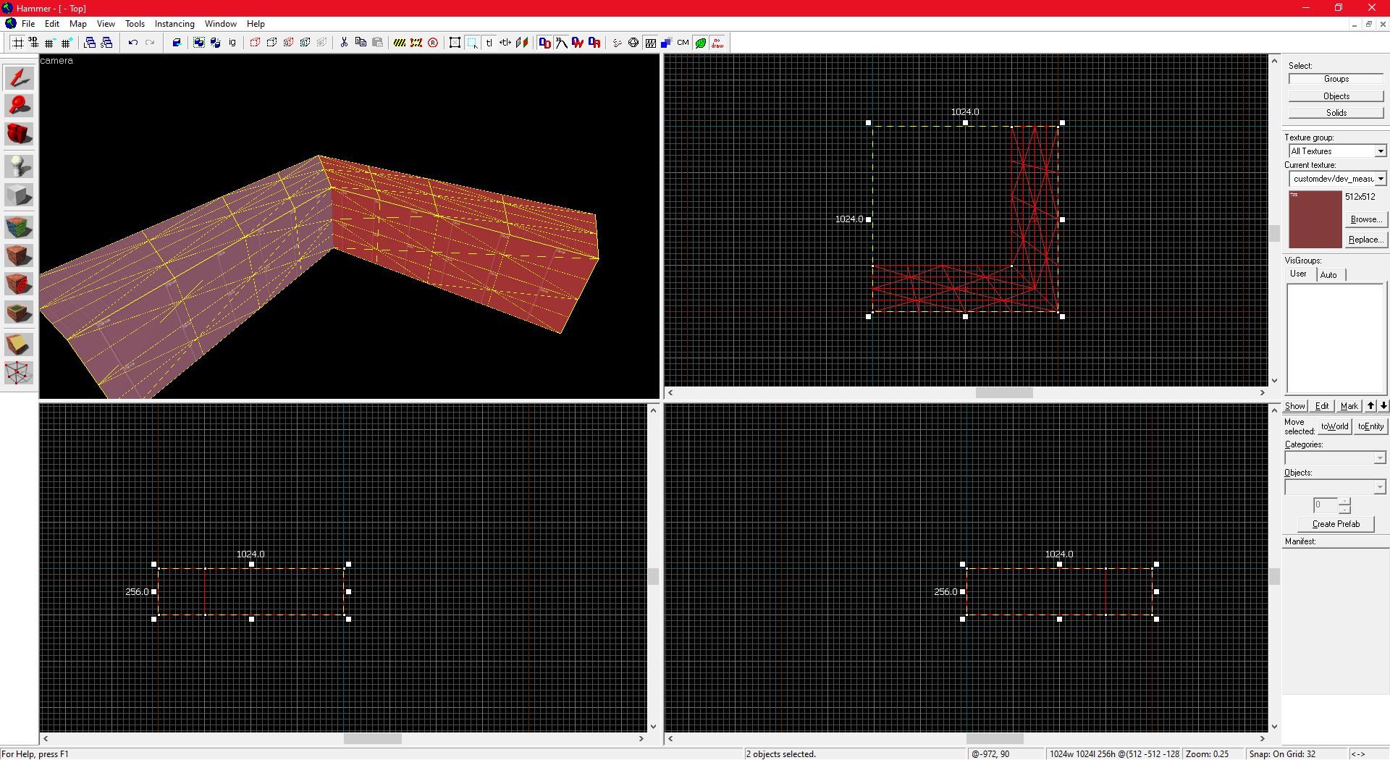Image resolution: width=1390 pixels, height=760 pixels.
Task: Click the toWorld move button
Action: coord(1334,426)
